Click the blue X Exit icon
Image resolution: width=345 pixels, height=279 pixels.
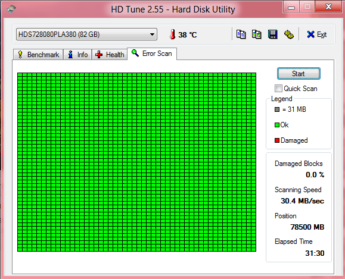310,35
